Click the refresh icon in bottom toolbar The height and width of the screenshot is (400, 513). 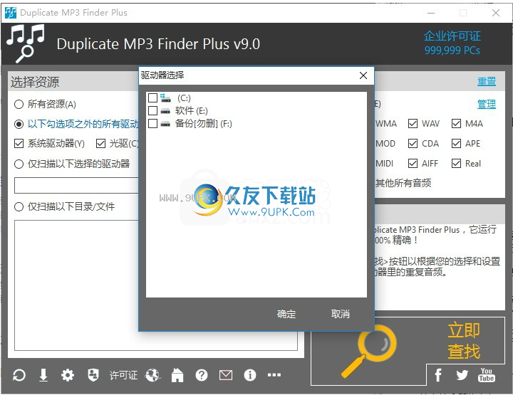point(19,375)
